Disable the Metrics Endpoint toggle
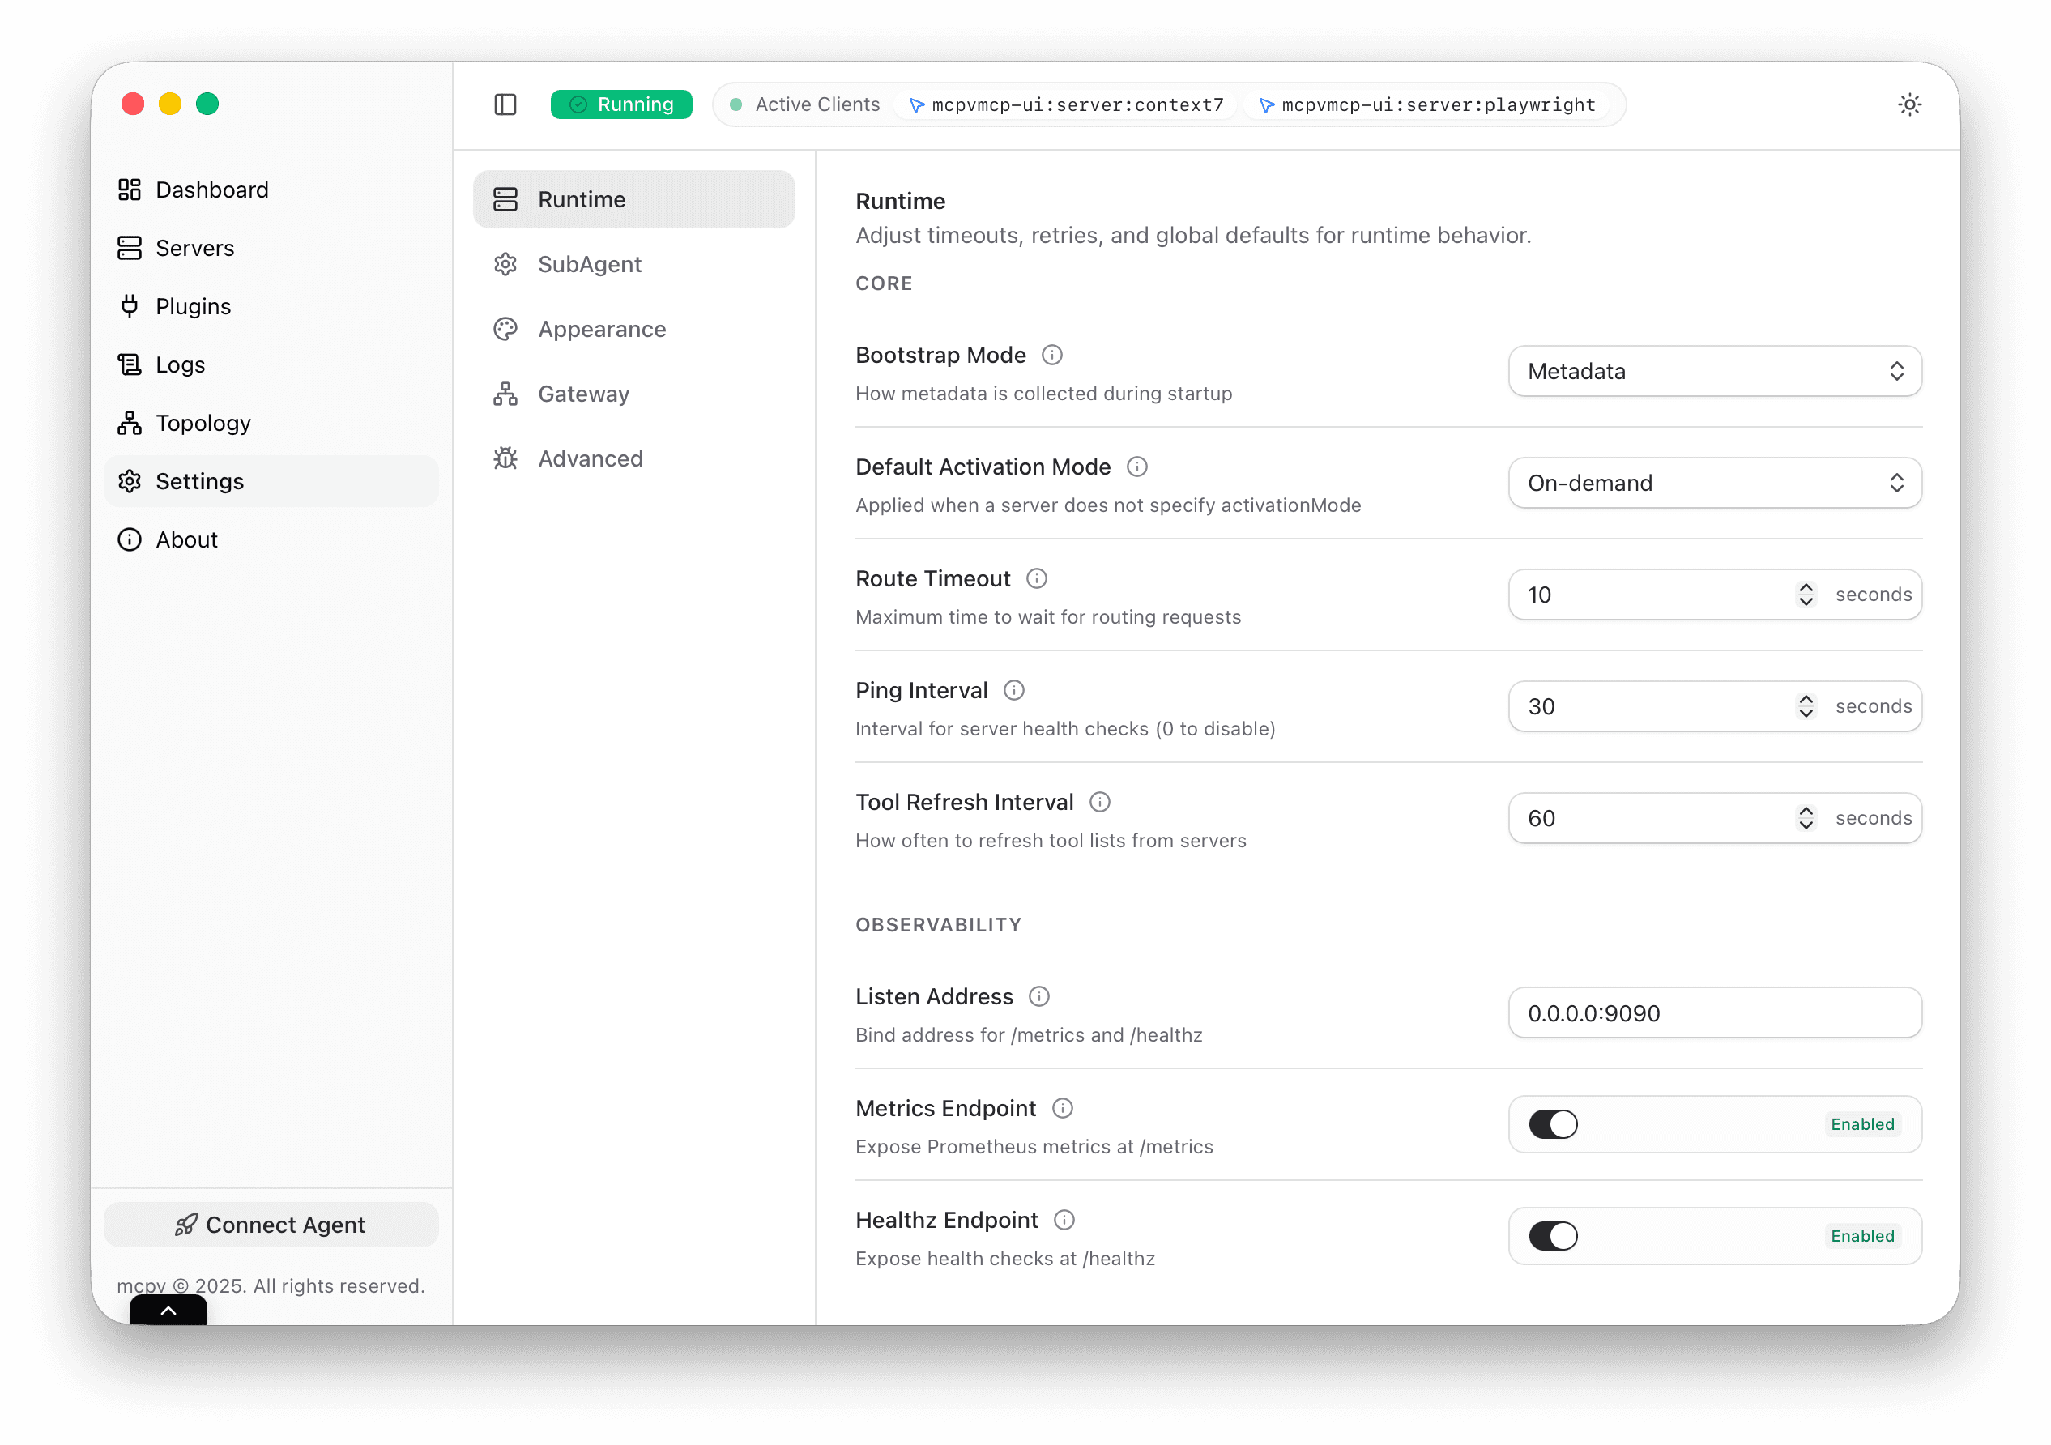2051x1445 pixels. click(1554, 1124)
